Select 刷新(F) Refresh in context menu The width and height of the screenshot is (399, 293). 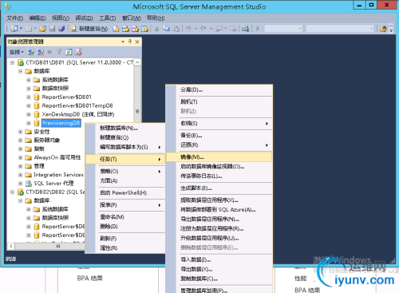125,239
